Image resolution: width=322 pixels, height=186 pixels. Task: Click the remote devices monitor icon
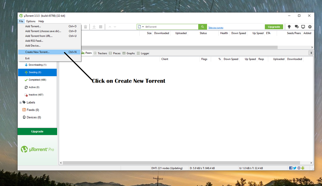303,27
